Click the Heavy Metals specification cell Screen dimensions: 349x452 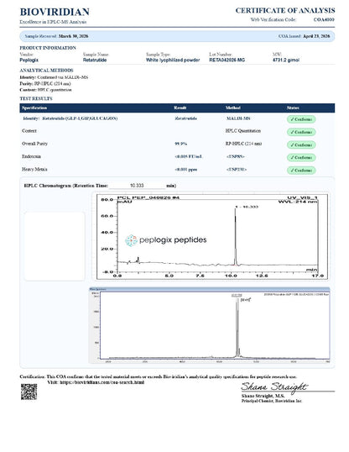coord(34,170)
